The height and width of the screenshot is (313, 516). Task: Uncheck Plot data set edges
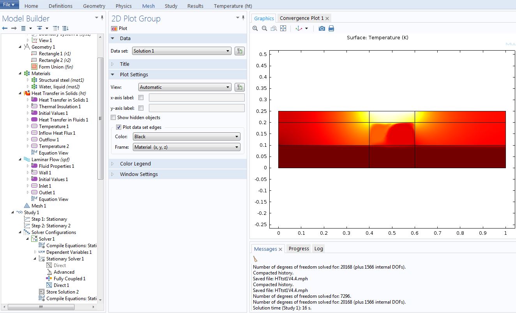119,127
